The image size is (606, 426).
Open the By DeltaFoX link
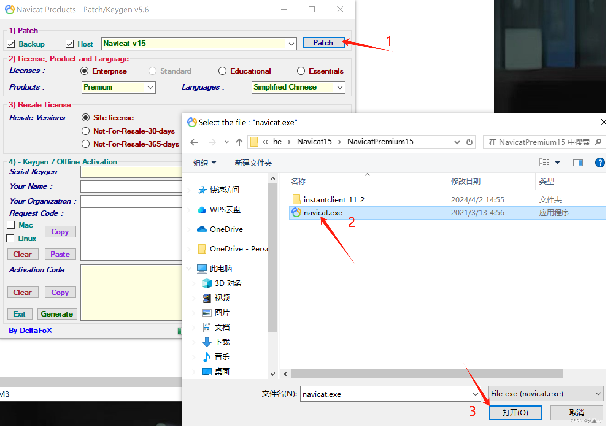[x=30, y=331]
